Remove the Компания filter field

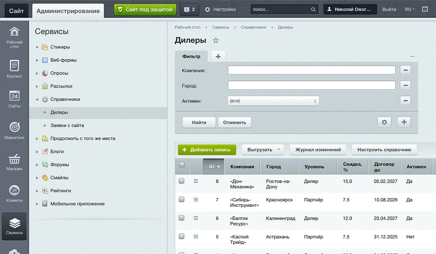tap(405, 70)
